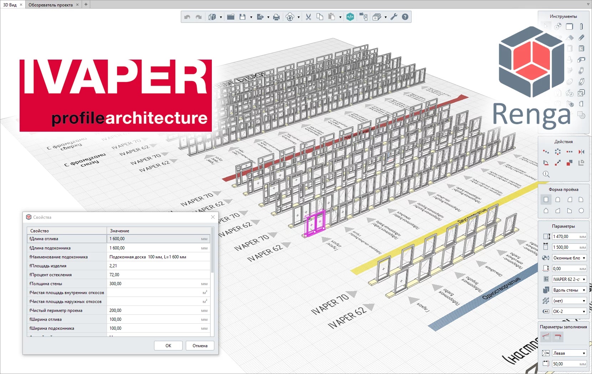
Task: Click the linear copy action in Действия
Action: pos(570,152)
